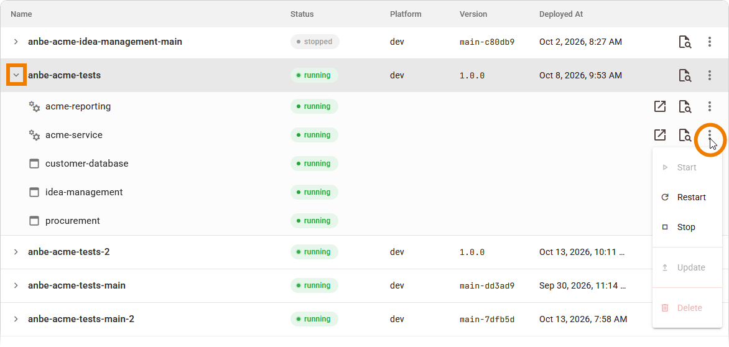
Task: Click the Deployed At column header
Action: tap(561, 14)
